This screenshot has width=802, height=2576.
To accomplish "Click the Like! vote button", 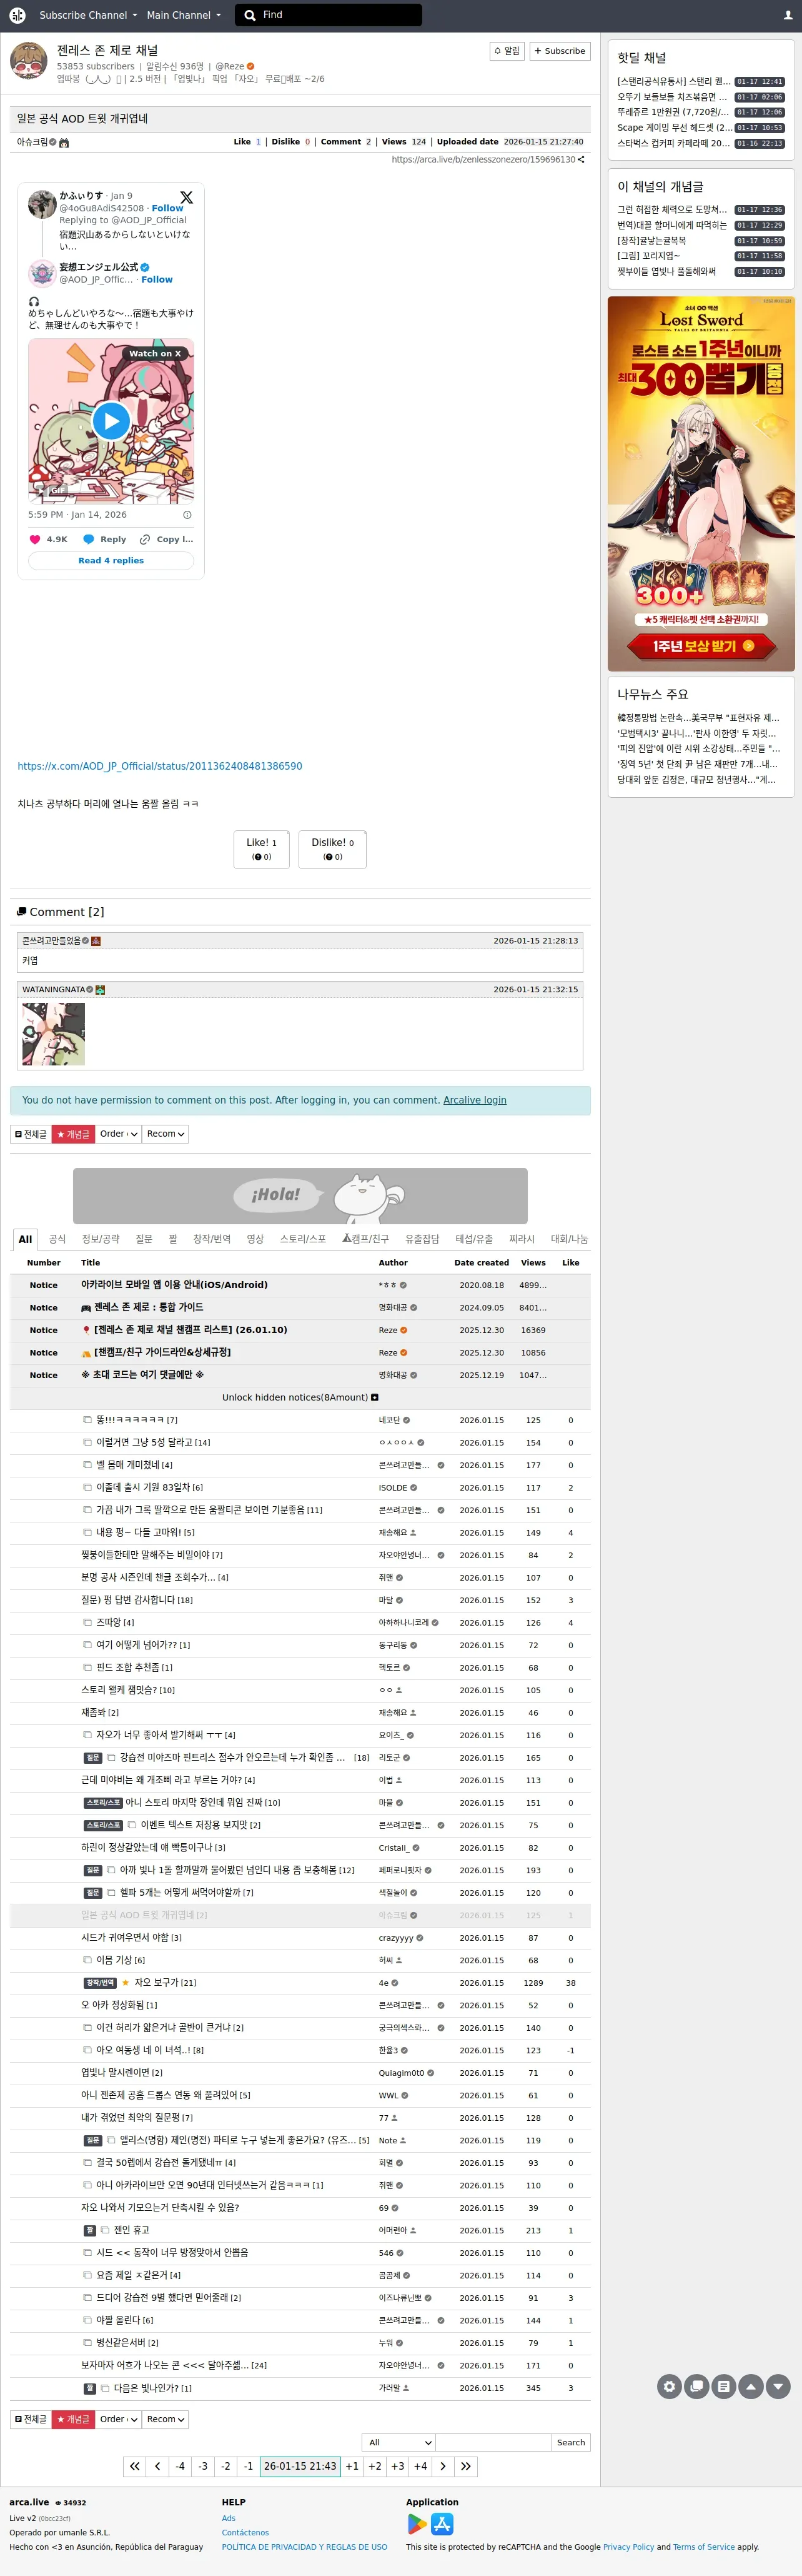I will [x=262, y=849].
